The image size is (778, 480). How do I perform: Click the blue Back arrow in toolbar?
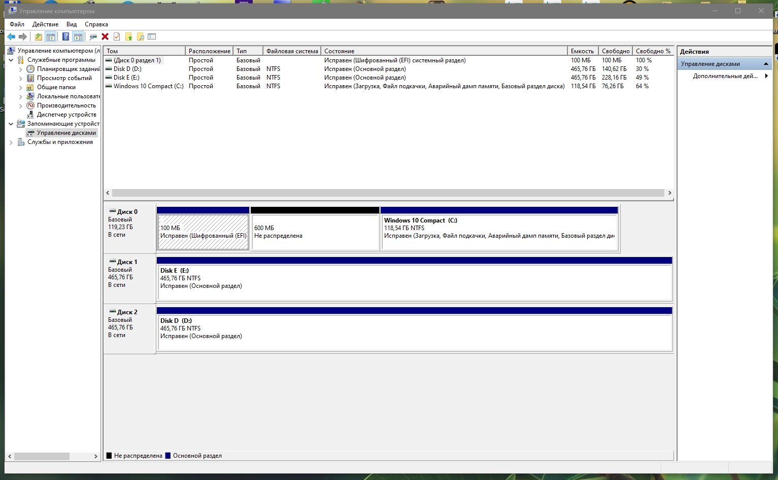11,36
